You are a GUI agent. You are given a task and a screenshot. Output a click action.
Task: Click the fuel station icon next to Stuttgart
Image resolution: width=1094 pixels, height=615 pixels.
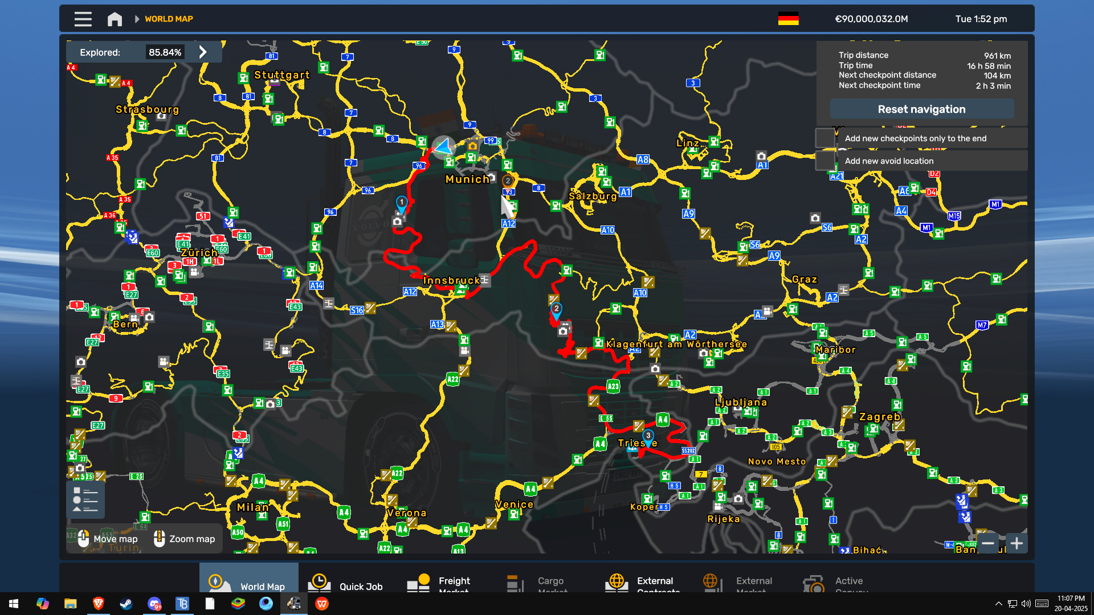pos(243,77)
